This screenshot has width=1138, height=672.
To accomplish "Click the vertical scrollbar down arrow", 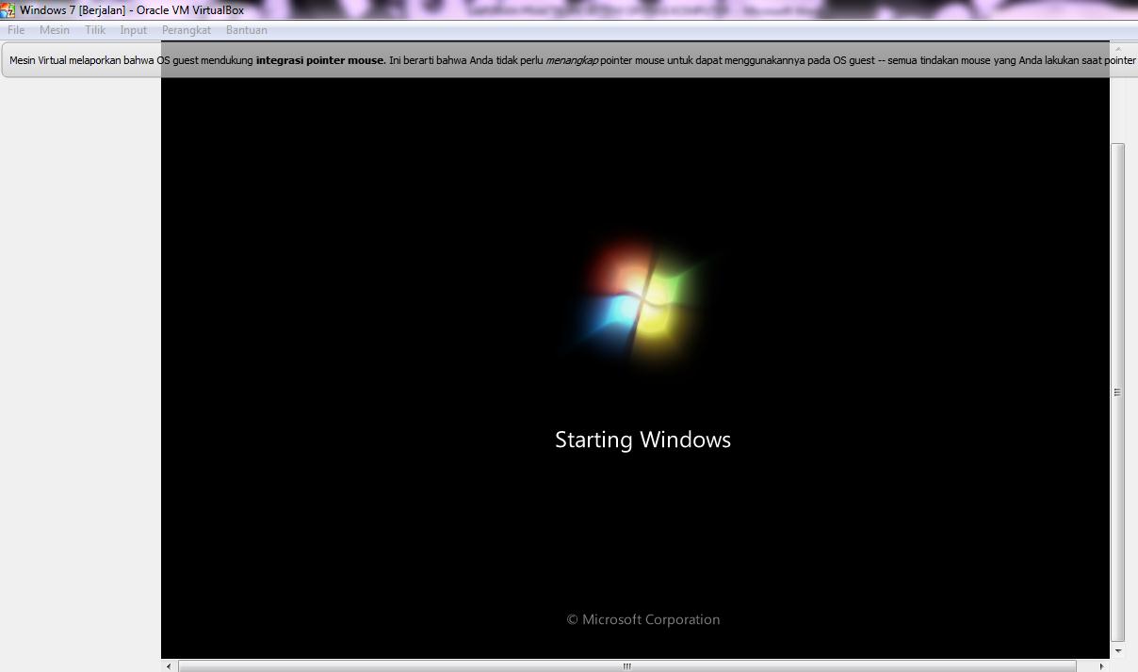I will (1118, 651).
